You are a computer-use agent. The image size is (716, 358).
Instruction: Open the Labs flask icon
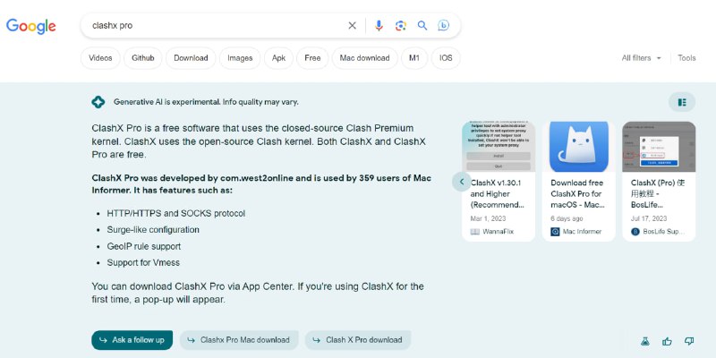click(644, 341)
